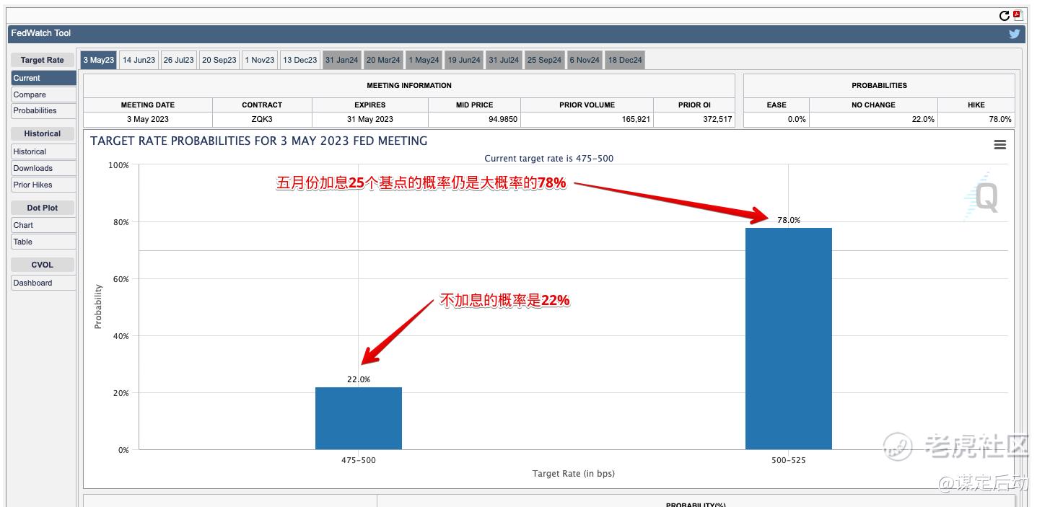
Task: Click the 500-525 probability bar
Action: 788,339
